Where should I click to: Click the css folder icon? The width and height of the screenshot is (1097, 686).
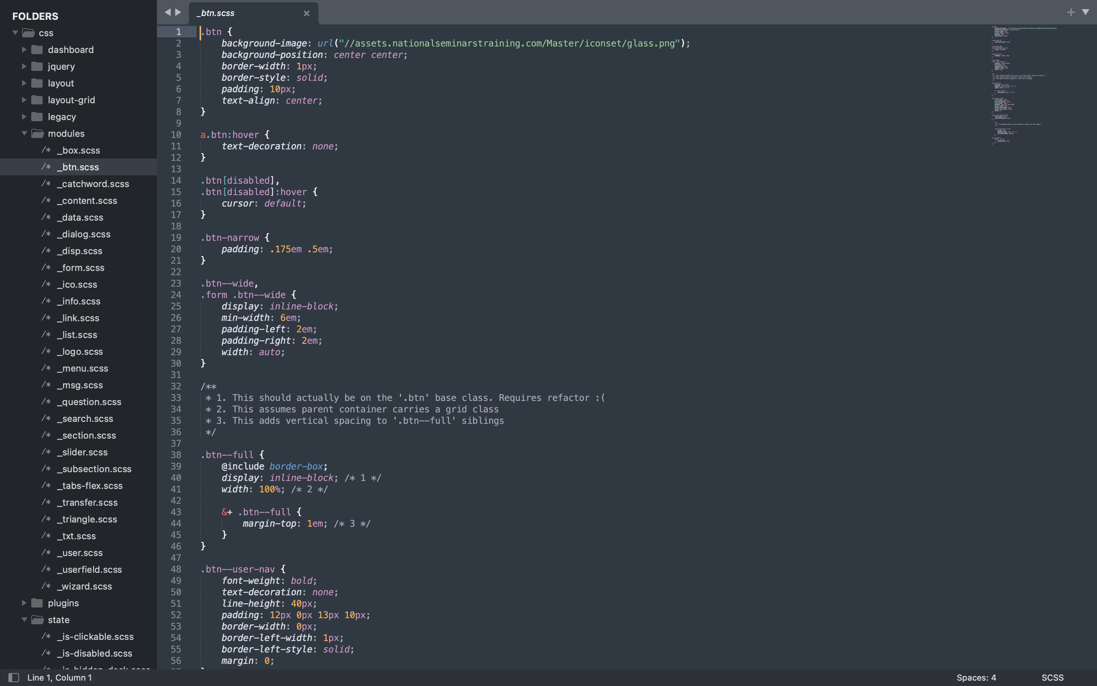[x=29, y=33]
